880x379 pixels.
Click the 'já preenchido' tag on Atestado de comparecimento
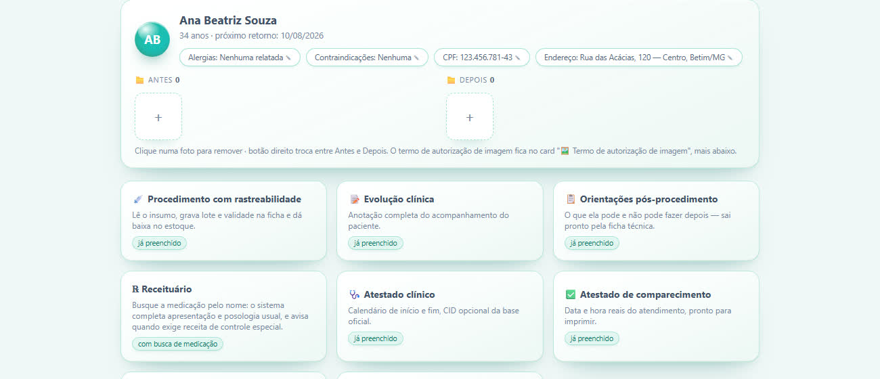tap(592, 338)
